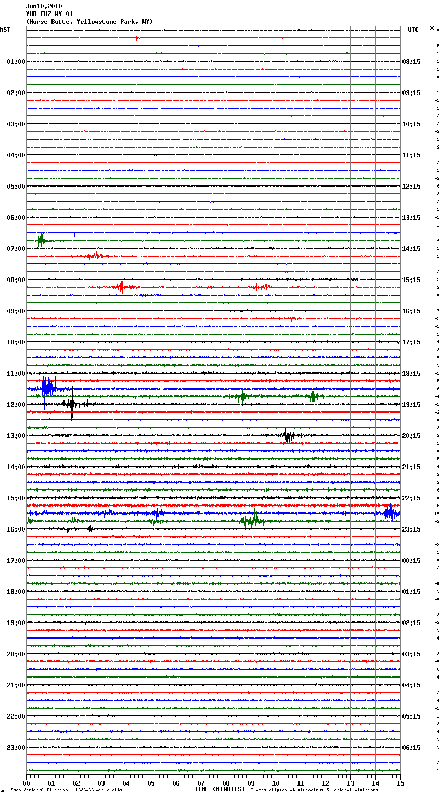This screenshot has height=797, width=442.
Task: Click the 23:15 UTC label
Action: (411, 529)
